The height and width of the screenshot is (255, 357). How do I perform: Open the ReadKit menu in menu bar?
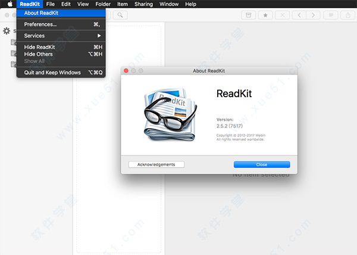[x=30, y=4]
